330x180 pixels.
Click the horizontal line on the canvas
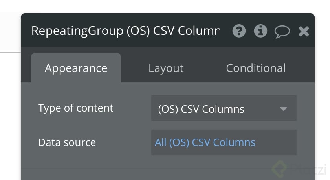coord(10,52)
